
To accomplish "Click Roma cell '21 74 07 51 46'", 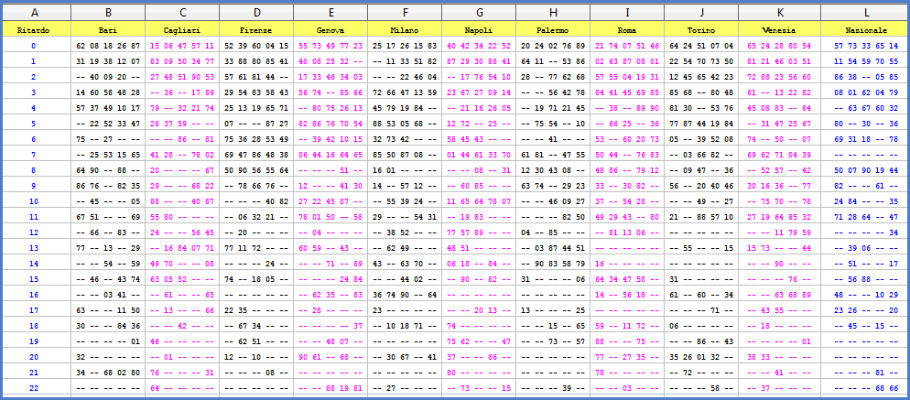I will [627, 45].
